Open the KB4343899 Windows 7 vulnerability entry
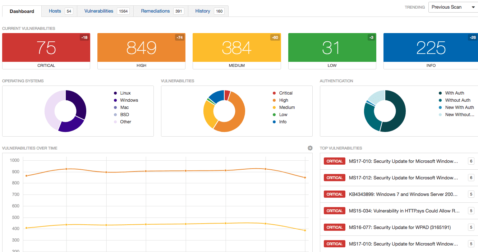 click(403, 194)
